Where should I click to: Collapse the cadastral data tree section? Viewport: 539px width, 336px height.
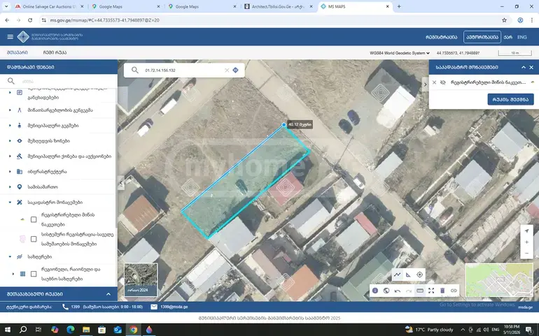pyautogui.click(x=10, y=202)
